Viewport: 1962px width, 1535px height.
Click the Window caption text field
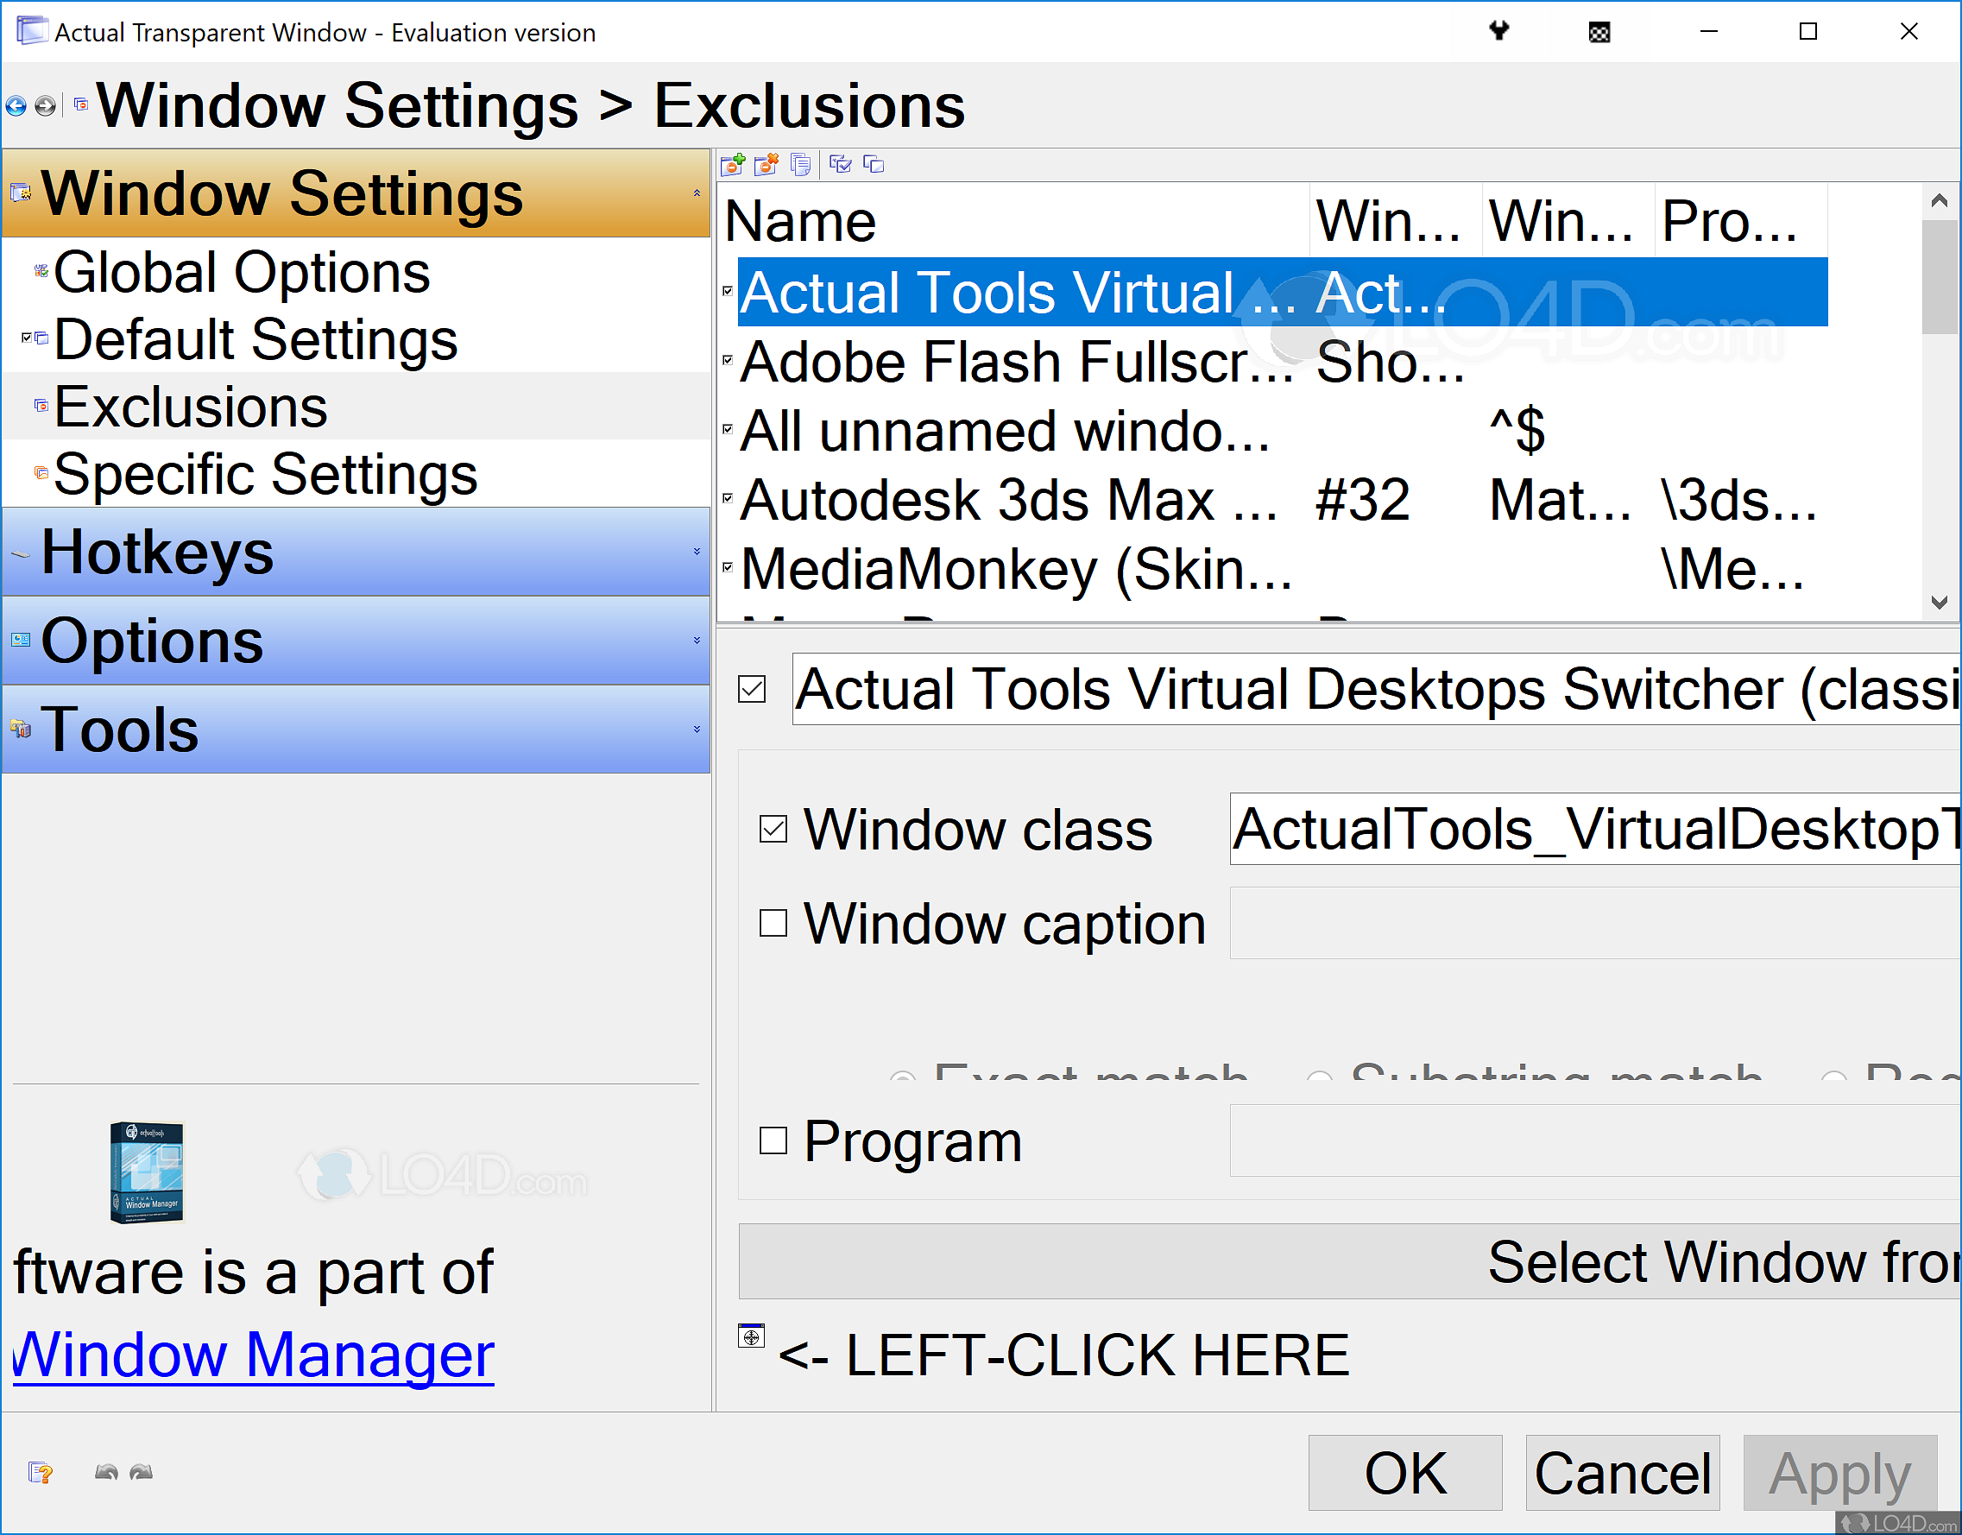pyautogui.click(x=1594, y=923)
